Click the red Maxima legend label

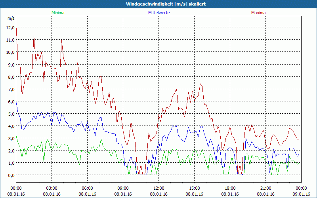pyautogui.click(x=258, y=13)
